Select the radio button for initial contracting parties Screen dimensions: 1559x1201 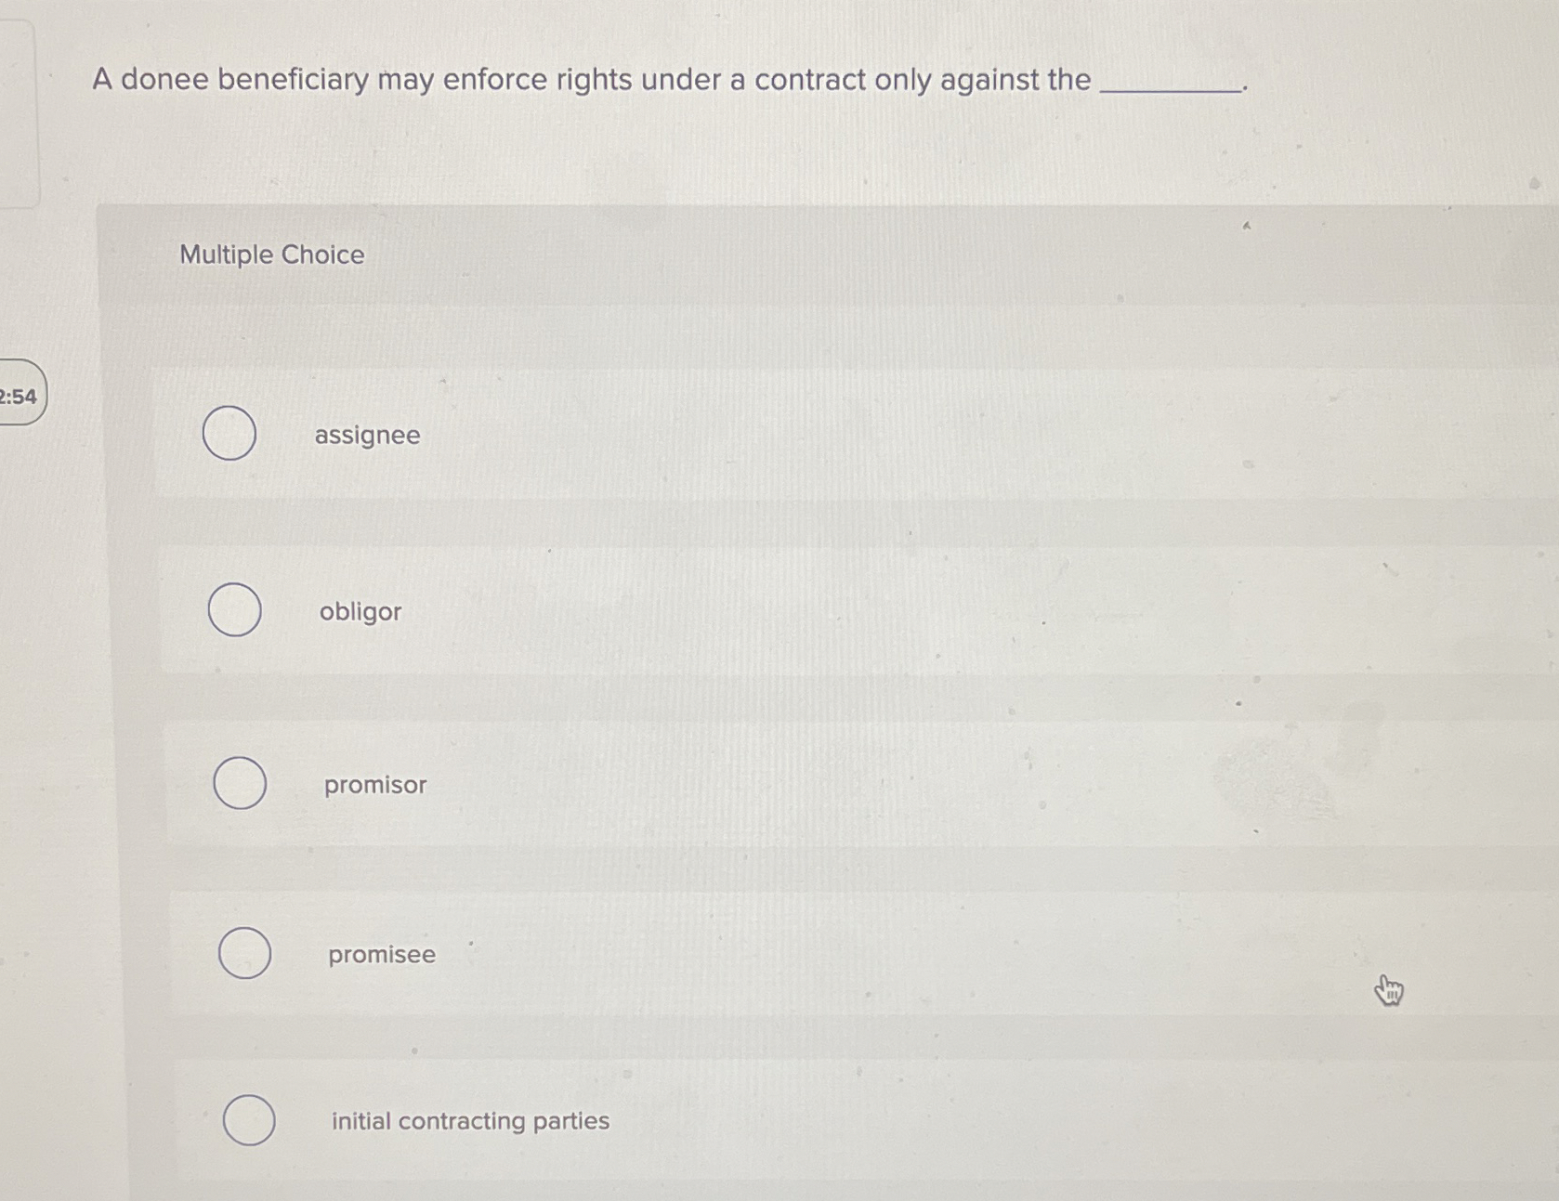click(249, 1120)
